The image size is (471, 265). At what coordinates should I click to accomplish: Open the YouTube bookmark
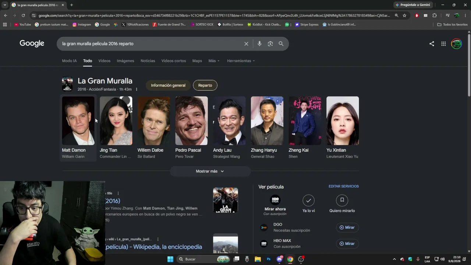(22, 25)
